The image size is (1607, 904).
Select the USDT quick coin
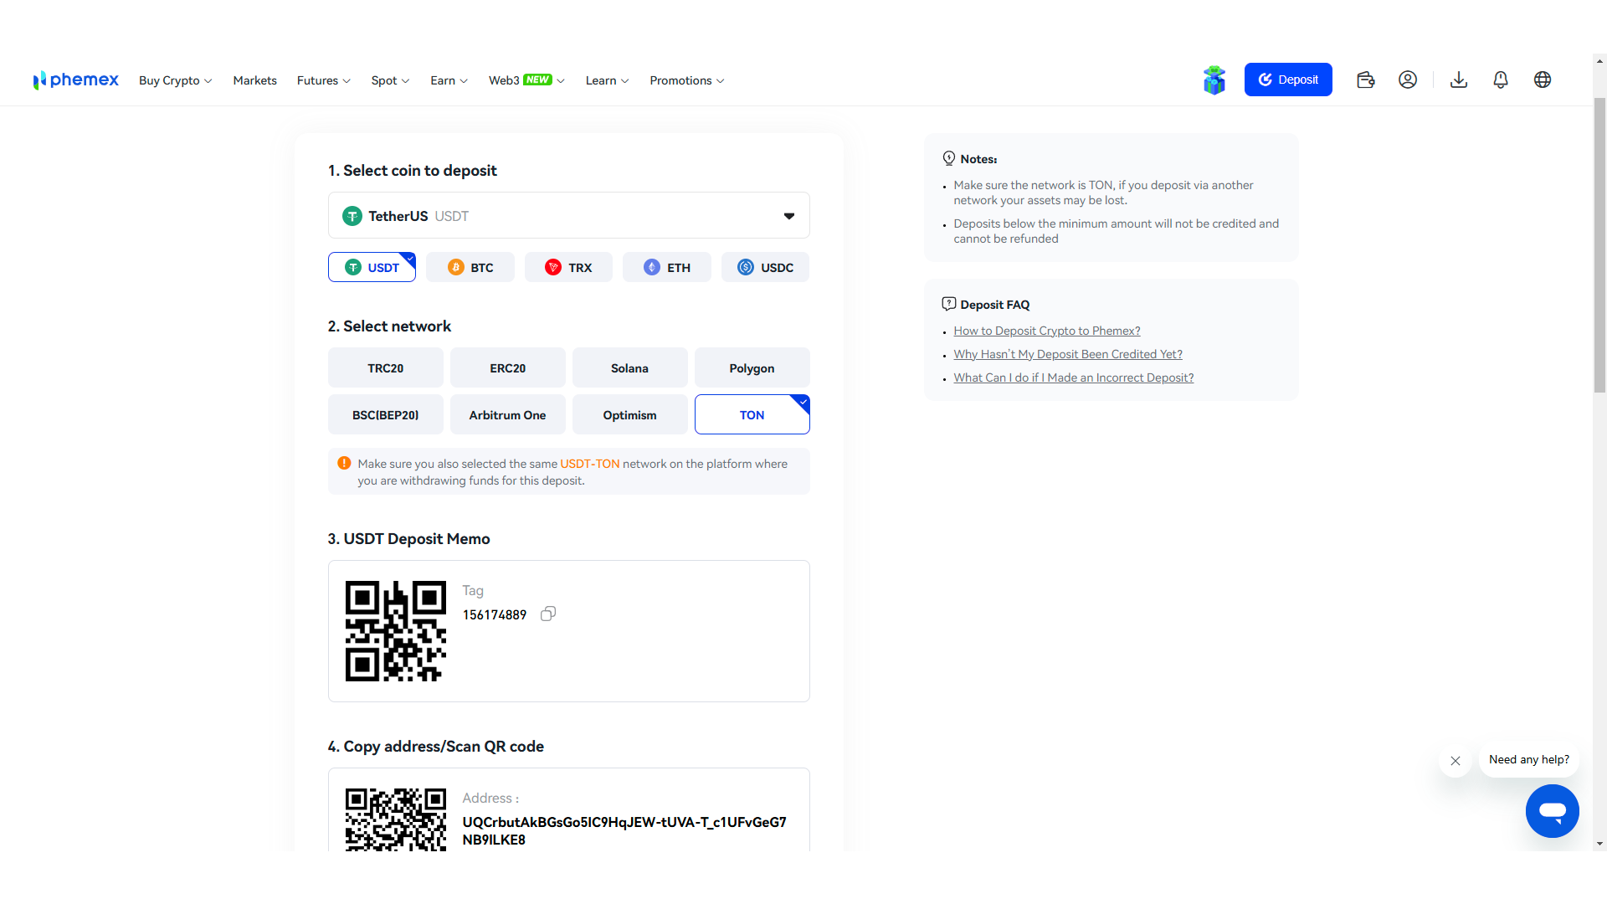[372, 267]
